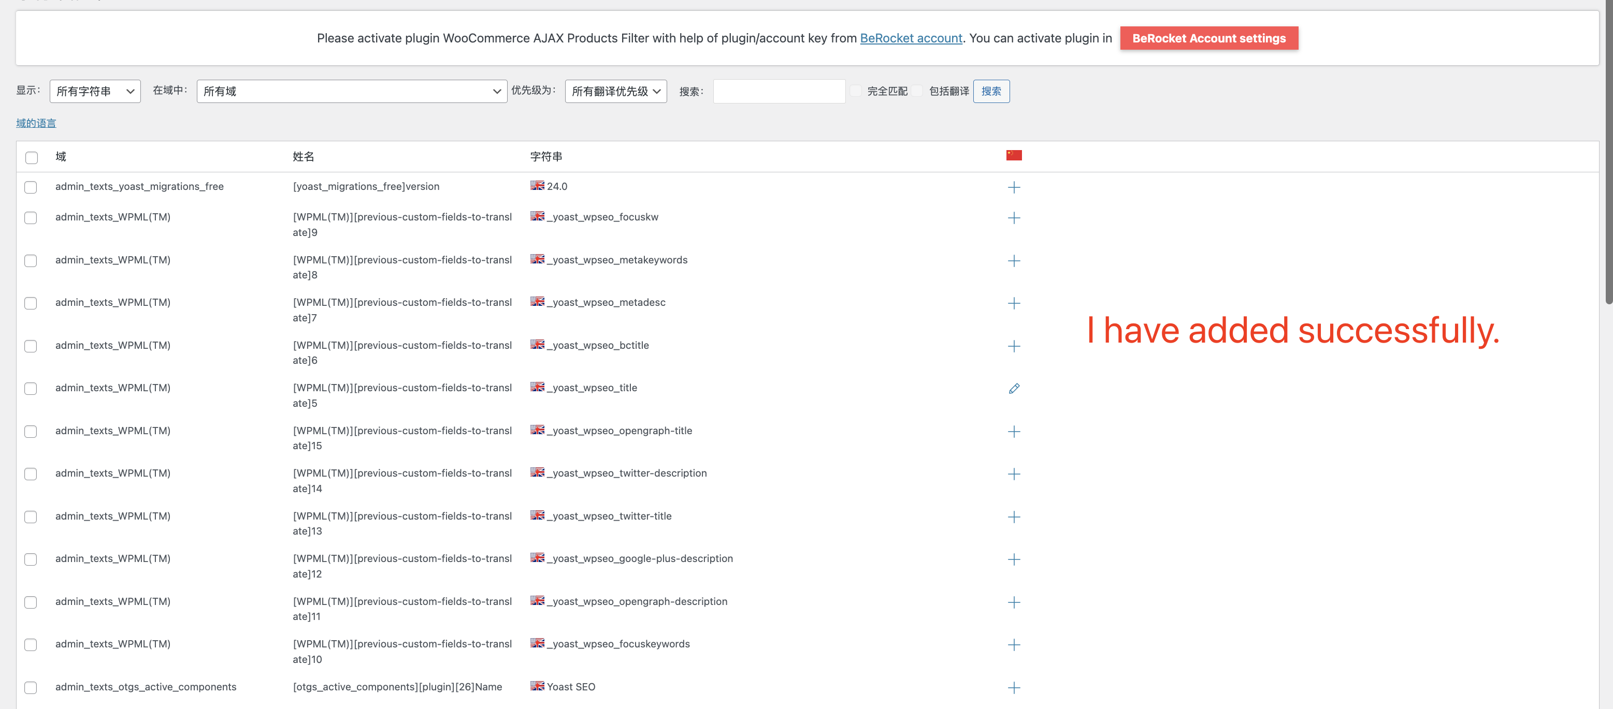Add translation for _yoast_wpseo_focuskeywords
1613x709 pixels.
(x=1014, y=645)
